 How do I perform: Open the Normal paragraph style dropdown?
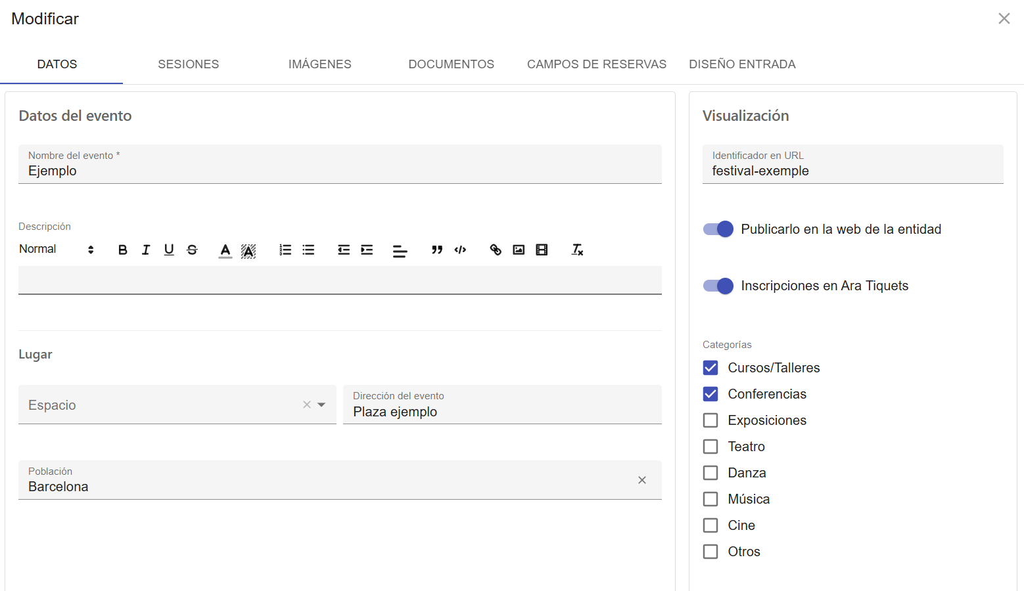click(x=57, y=249)
